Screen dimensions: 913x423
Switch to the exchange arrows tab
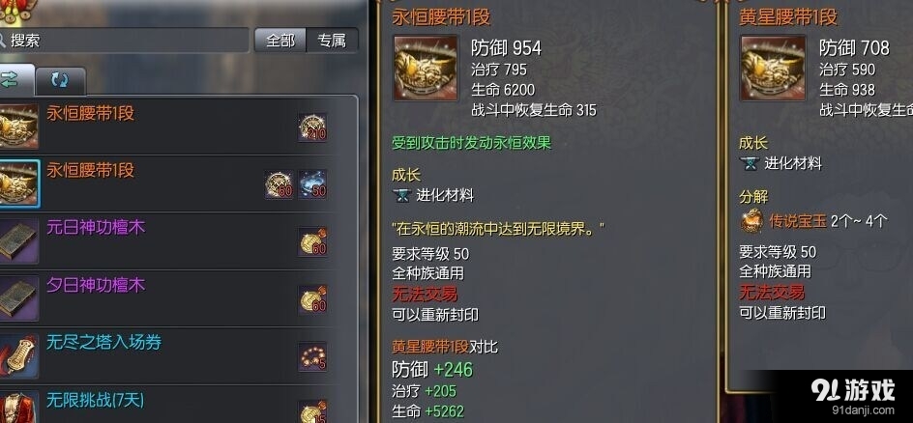click(16, 81)
